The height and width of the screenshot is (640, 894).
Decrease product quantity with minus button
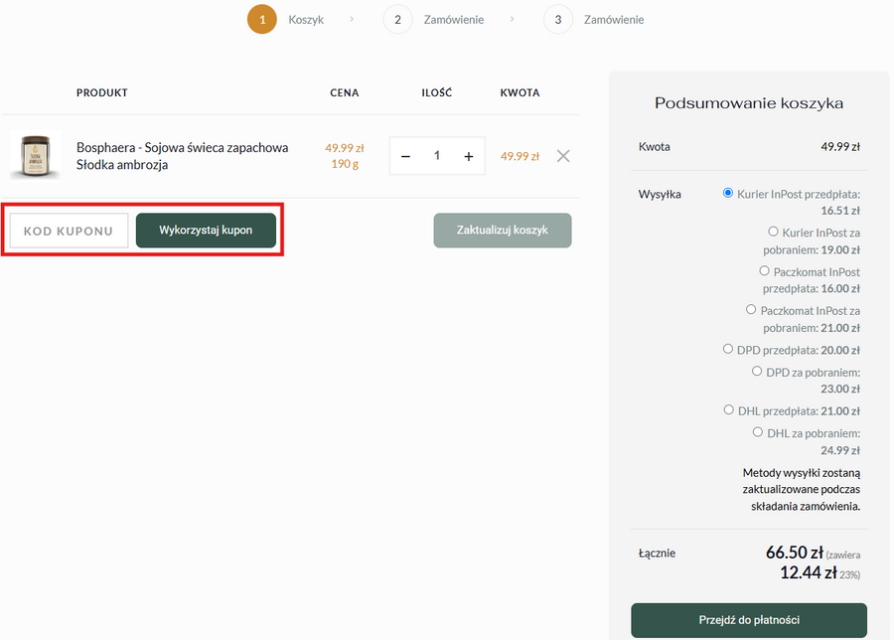(405, 156)
